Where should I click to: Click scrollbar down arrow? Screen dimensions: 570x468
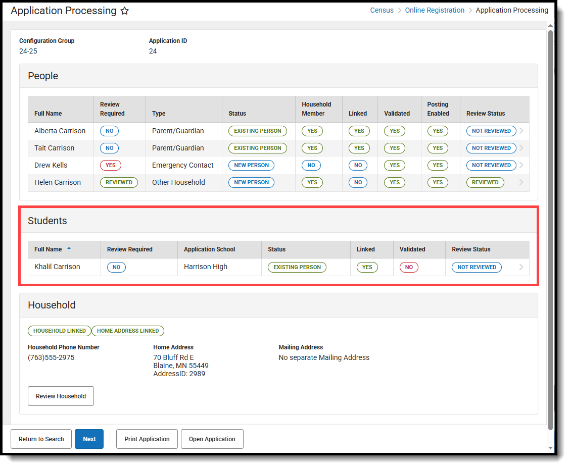[550, 448]
